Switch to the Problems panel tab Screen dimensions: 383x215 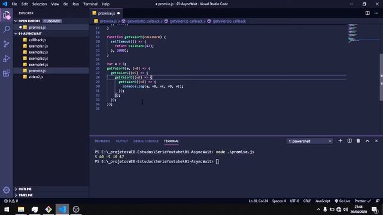(x=102, y=141)
